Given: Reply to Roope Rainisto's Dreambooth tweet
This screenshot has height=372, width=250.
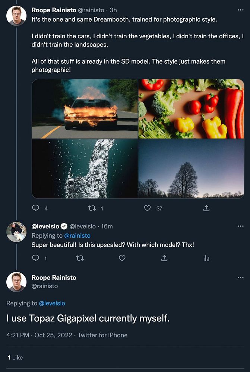Looking at the screenshot, I should point(36,208).
